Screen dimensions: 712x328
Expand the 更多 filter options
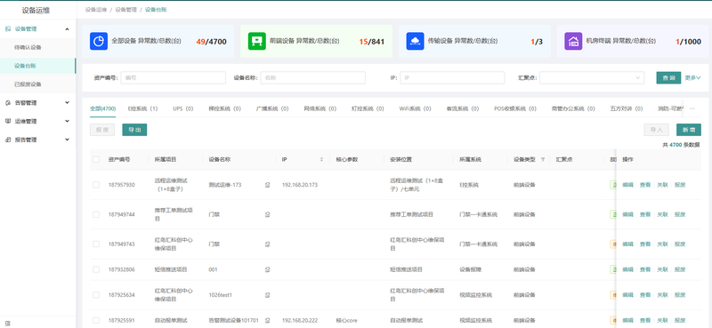click(693, 77)
